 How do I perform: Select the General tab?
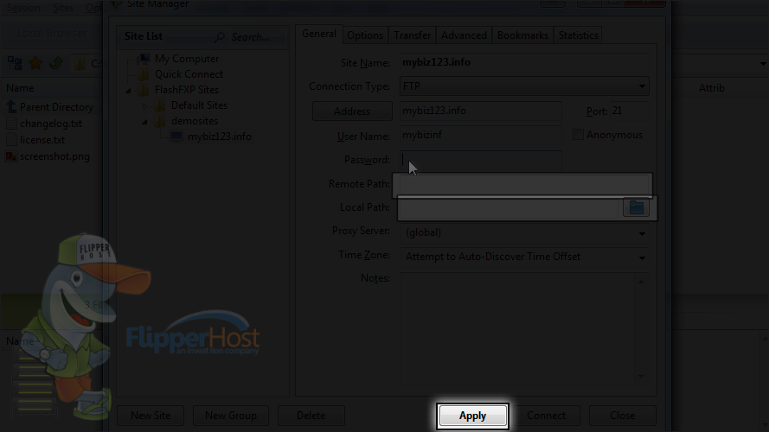319,34
